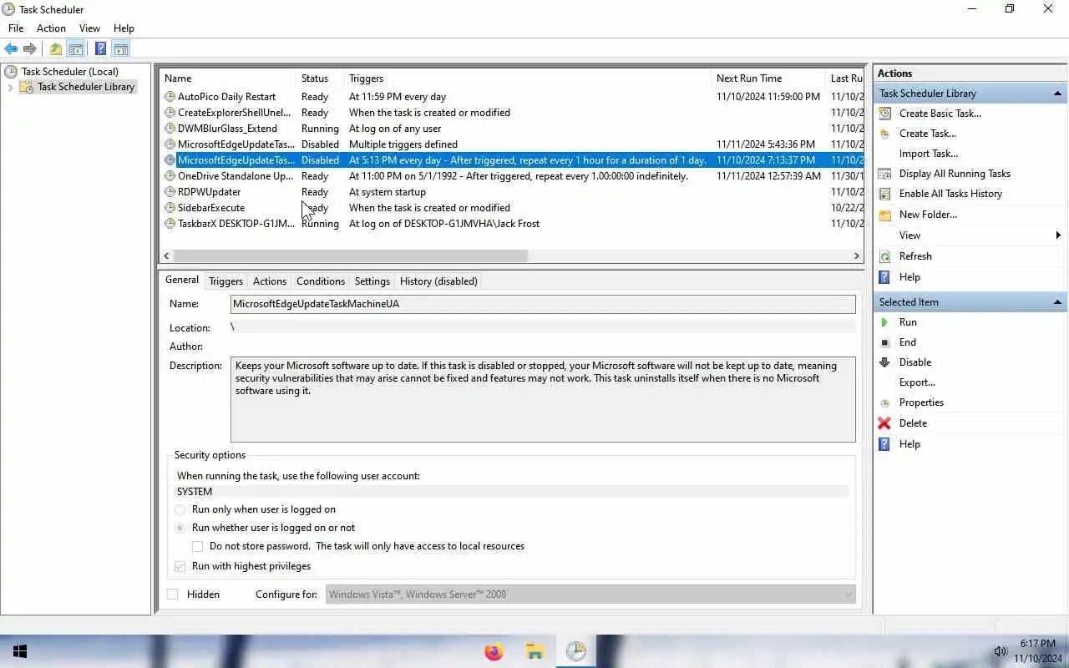1069x668 pixels.
Task: Open the Help menu in menu bar
Action: point(124,28)
